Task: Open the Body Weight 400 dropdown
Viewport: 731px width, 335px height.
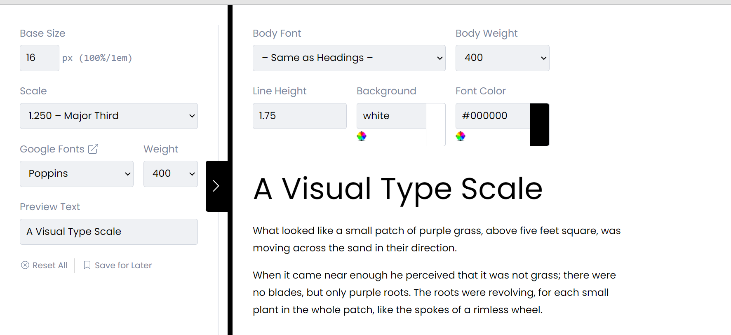Action: click(503, 58)
